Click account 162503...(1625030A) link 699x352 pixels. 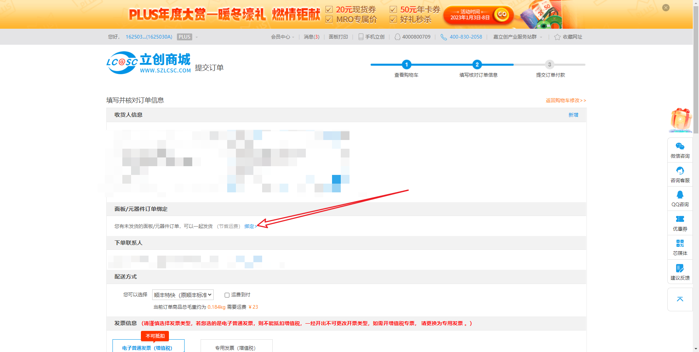149,37
